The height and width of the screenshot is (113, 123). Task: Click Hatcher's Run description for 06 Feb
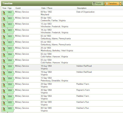(x=83, y=108)
